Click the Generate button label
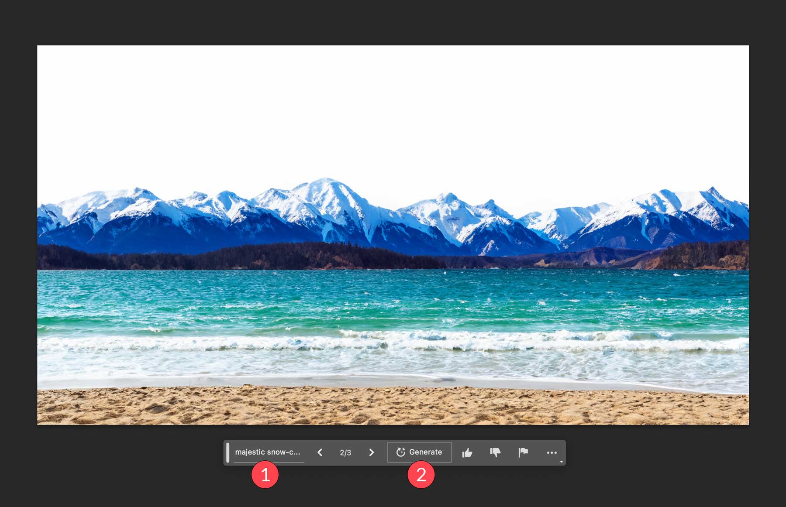The width and height of the screenshot is (786, 507). 425,452
